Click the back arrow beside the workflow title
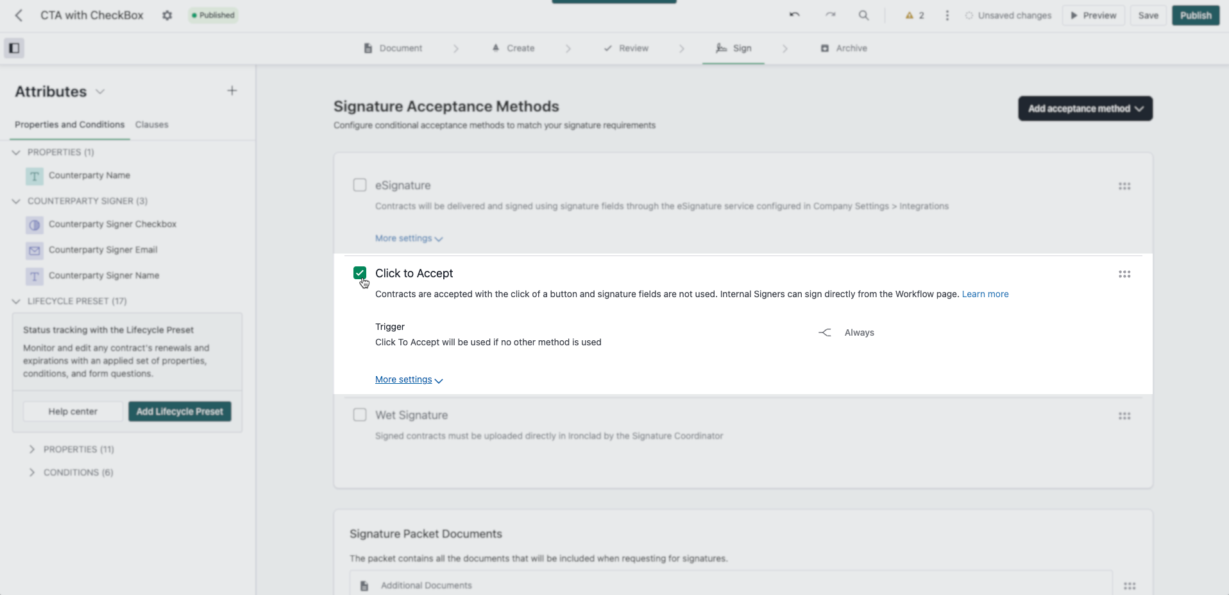1229x595 pixels. 19,15
